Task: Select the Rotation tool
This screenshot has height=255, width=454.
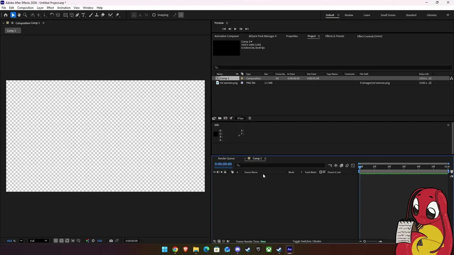Action: coord(52,15)
